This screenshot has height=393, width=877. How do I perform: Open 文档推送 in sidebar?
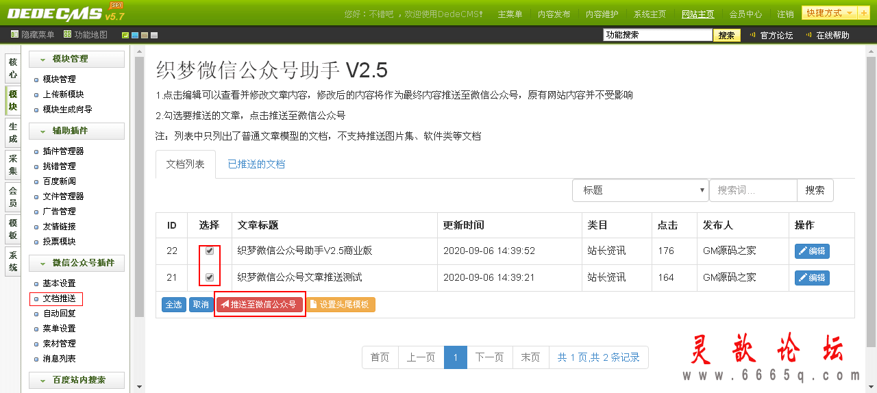coord(59,299)
